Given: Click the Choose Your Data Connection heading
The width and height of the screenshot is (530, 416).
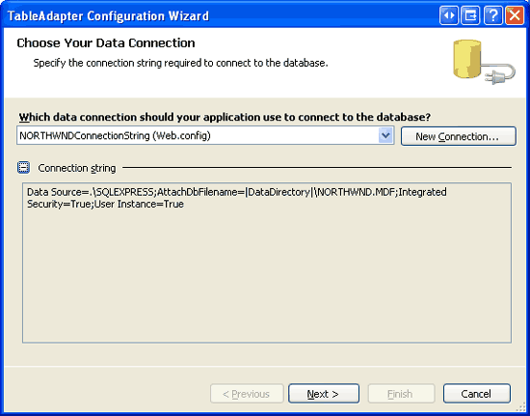Looking at the screenshot, I should (106, 43).
